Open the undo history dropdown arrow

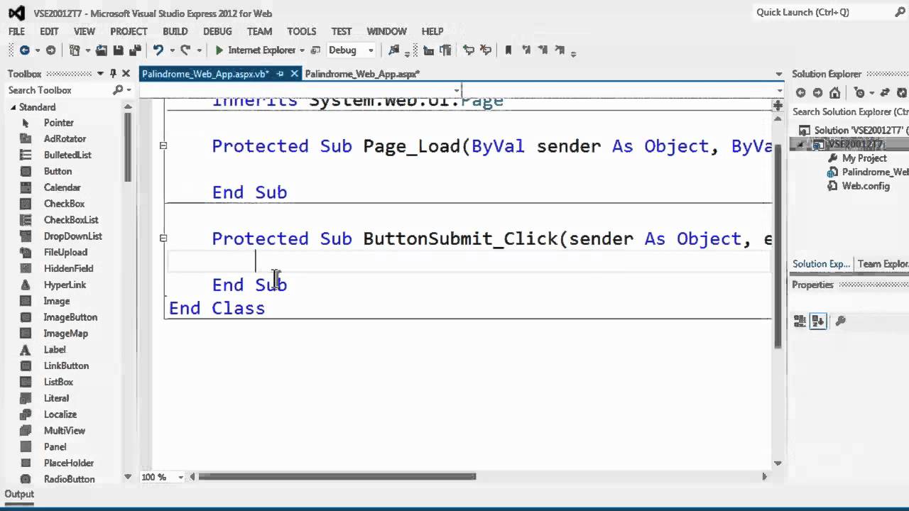[x=171, y=50]
